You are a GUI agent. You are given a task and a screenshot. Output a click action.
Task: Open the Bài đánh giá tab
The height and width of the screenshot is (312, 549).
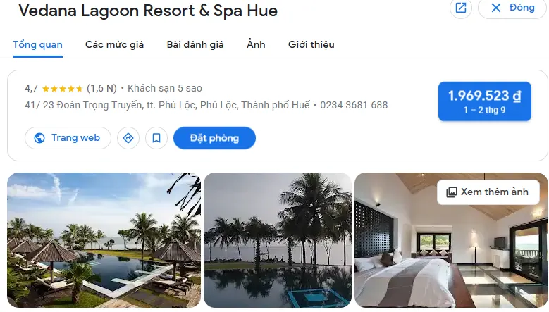click(195, 45)
